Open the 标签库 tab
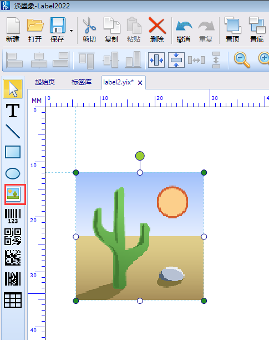 [82, 82]
